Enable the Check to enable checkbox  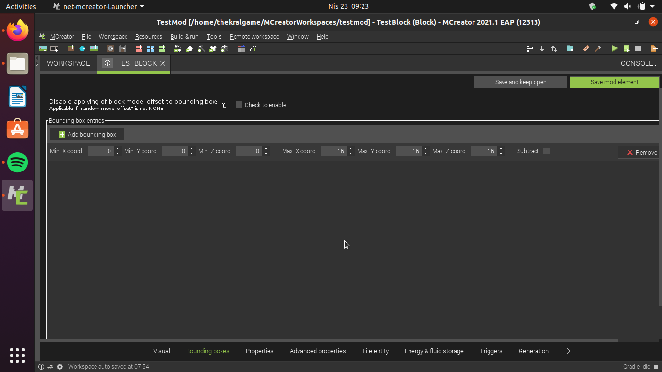(x=239, y=105)
